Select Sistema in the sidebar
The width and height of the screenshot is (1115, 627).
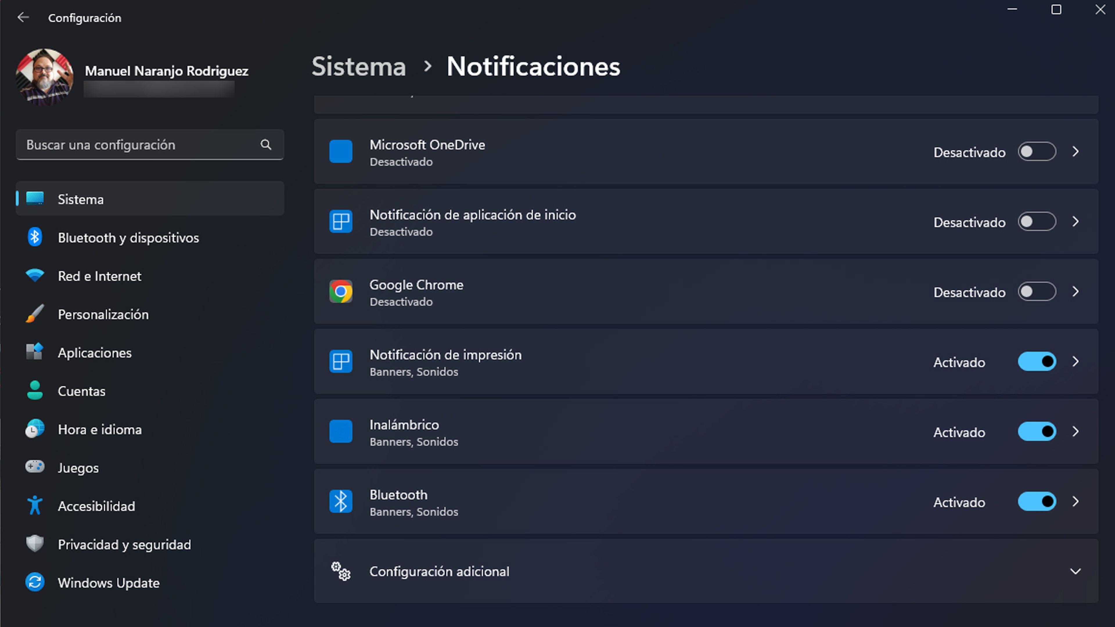(x=150, y=199)
